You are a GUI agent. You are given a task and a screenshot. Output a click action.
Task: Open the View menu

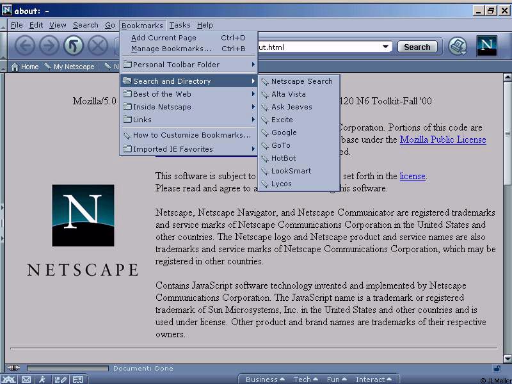[x=58, y=25]
